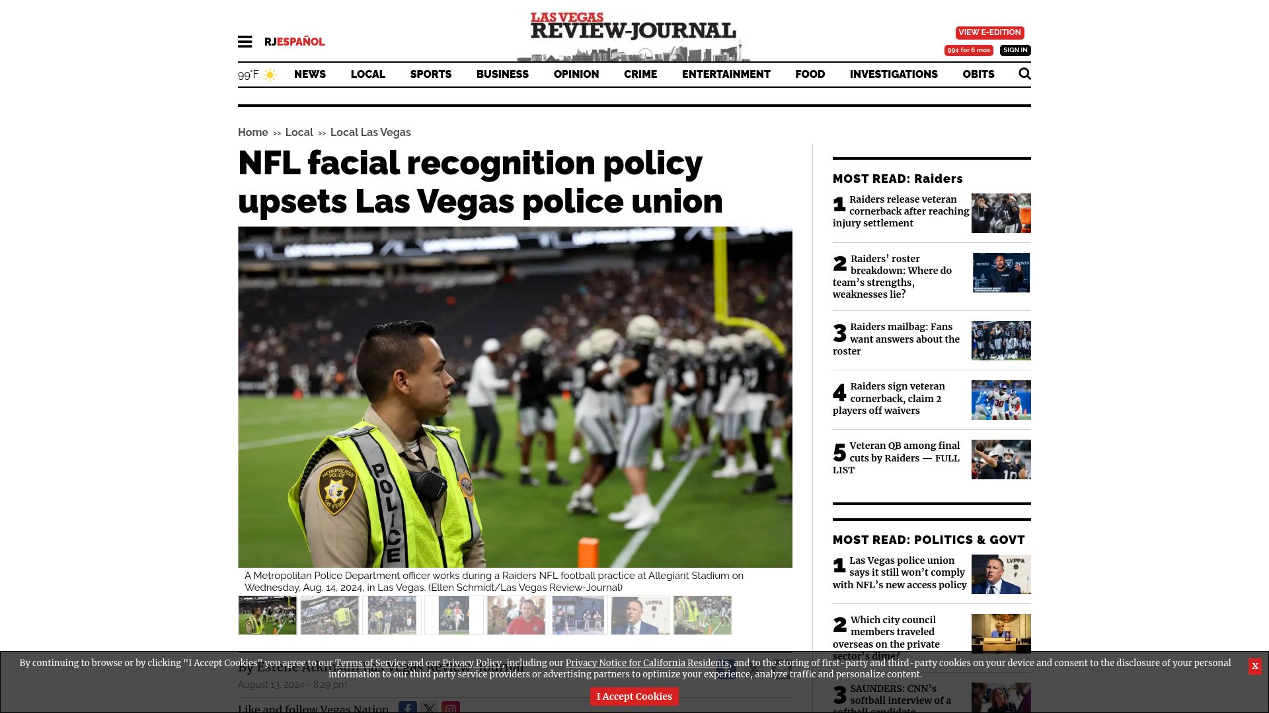Screen dimensions: 1269x713
Task: Go to Home breadcrumb
Action: (253, 132)
